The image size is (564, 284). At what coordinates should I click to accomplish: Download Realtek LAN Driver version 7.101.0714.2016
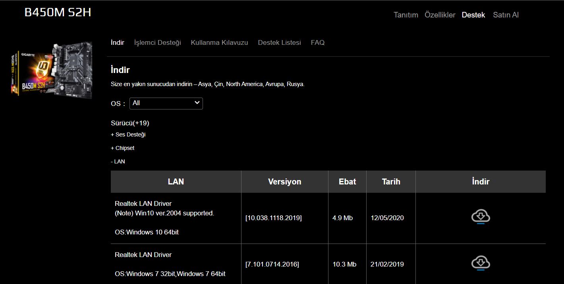click(x=481, y=263)
